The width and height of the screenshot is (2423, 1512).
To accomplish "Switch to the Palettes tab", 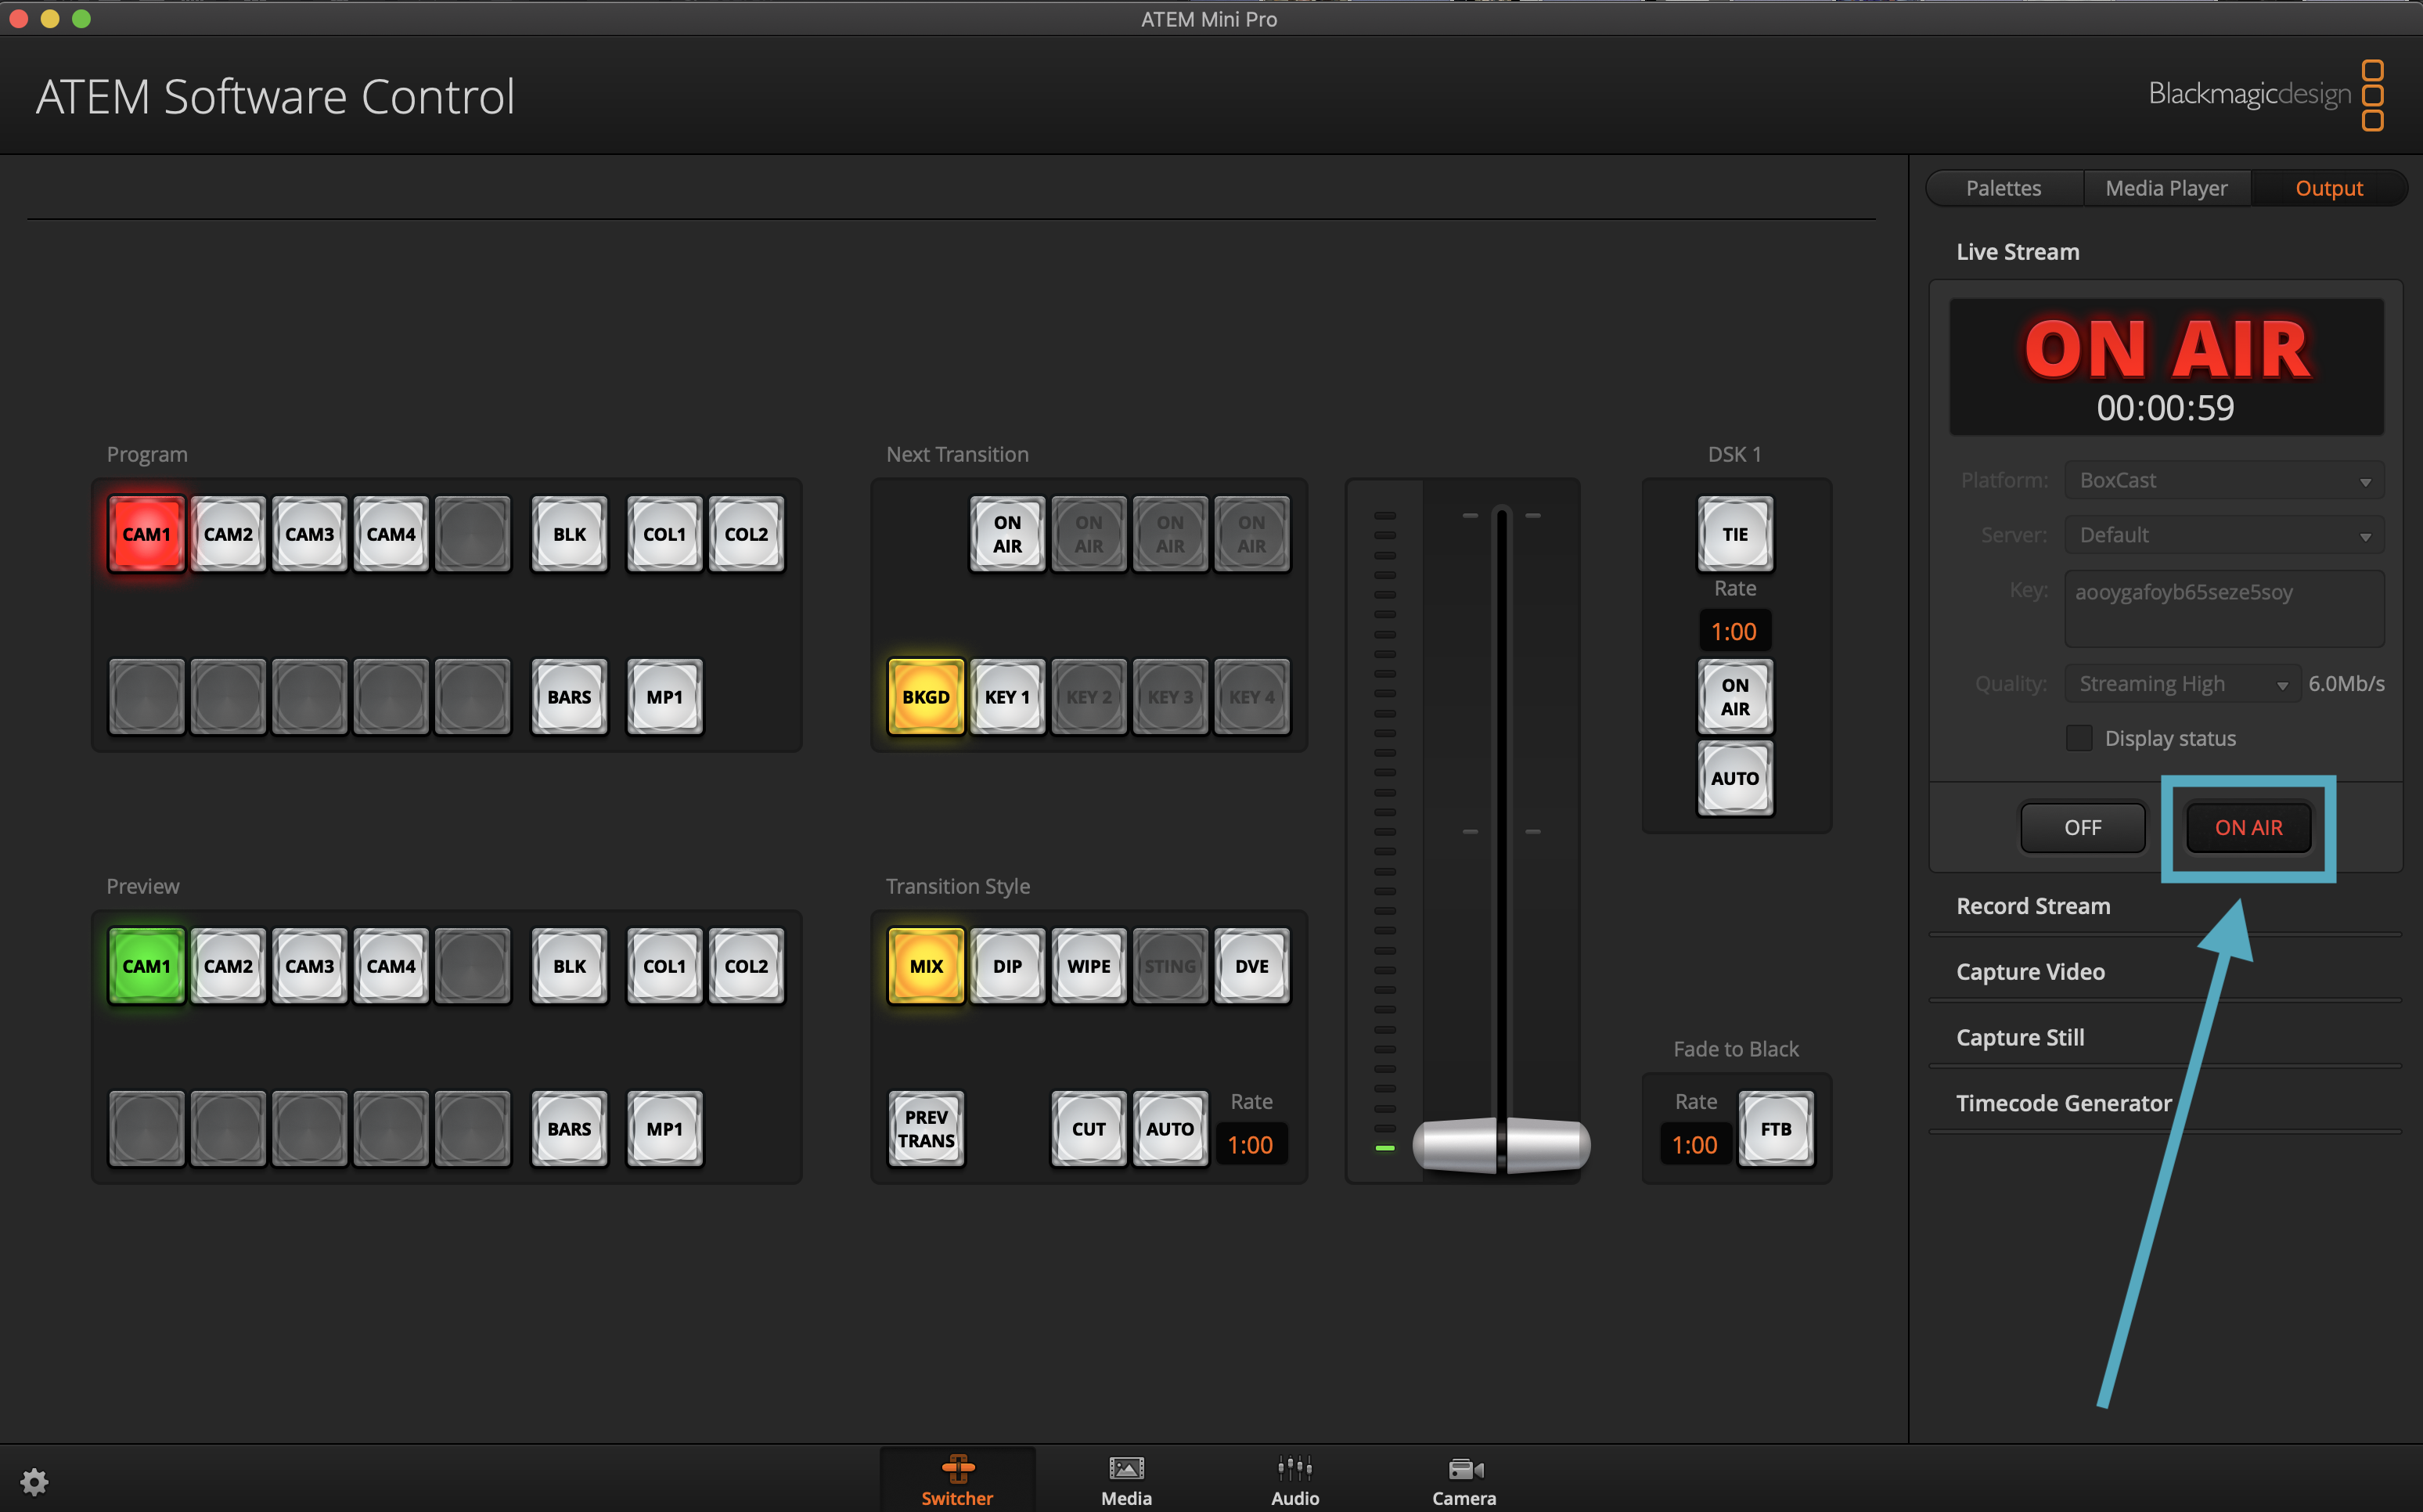I will (x=2003, y=188).
